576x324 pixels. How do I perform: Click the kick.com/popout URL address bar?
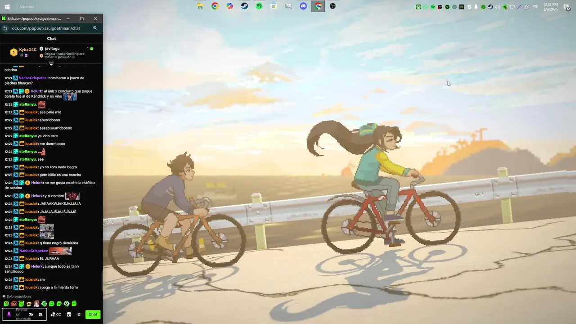point(45,28)
